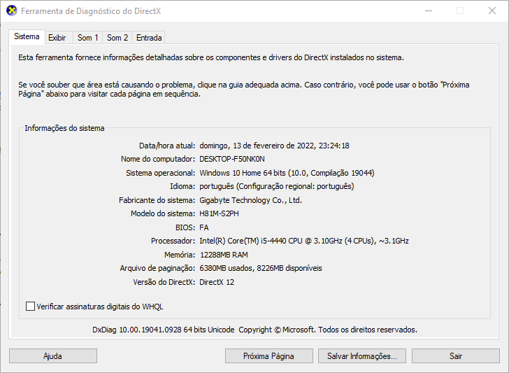Select the Som 1 tab
509x373 pixels.
click(88, 38)
